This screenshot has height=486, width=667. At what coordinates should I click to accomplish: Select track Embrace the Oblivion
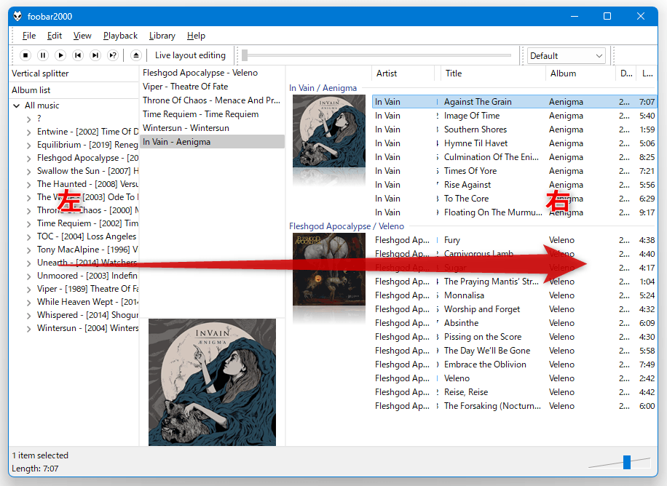[x=514, y=364]
